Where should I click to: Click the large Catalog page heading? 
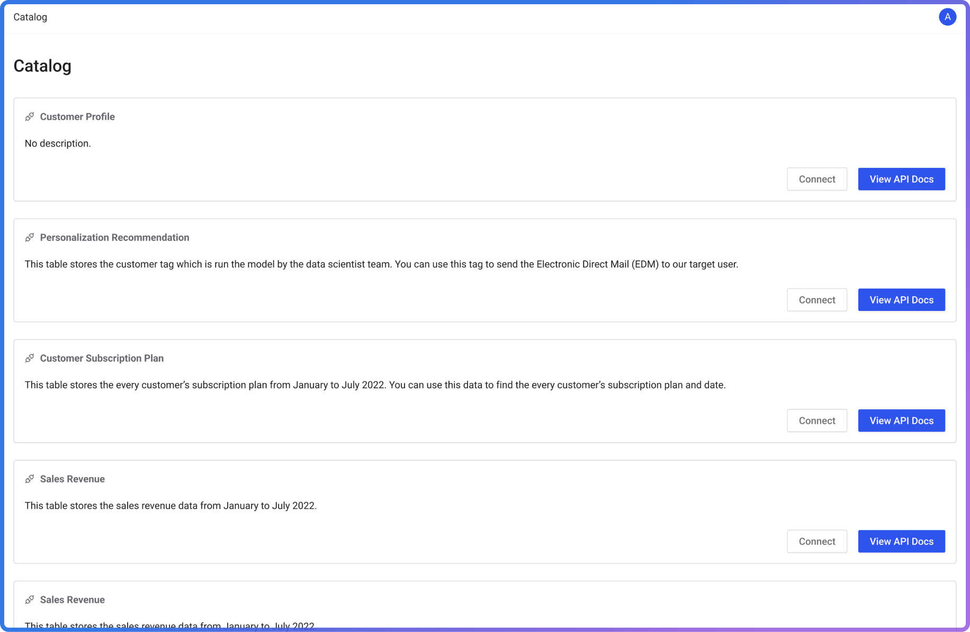pos(42,66)
